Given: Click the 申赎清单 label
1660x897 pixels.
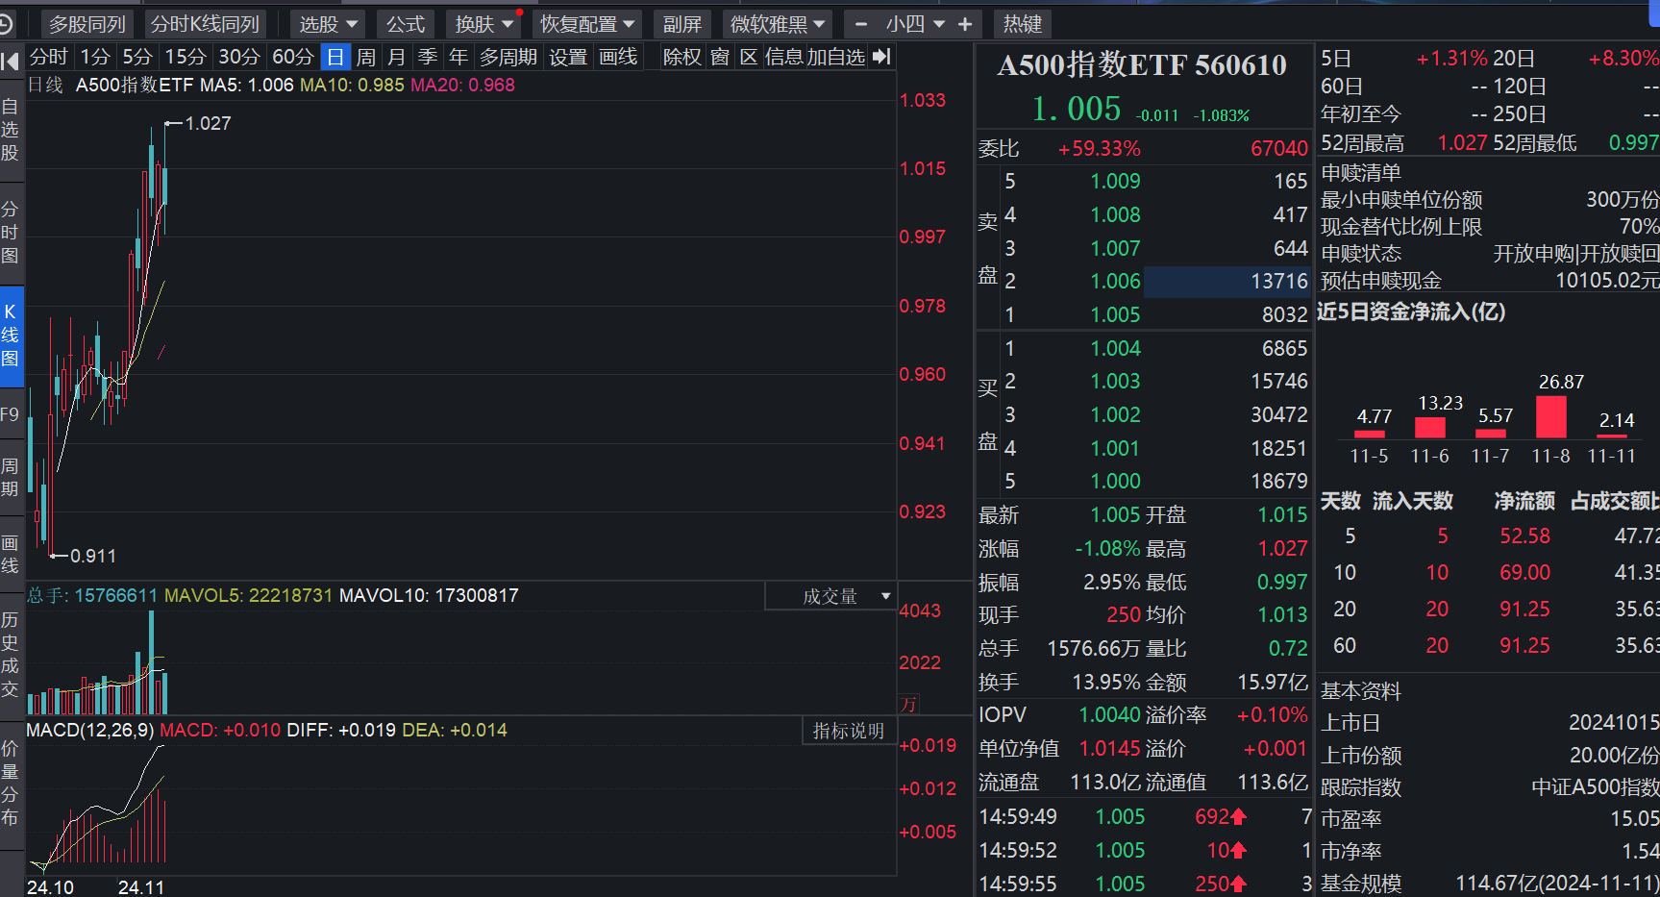Looking at the screenshot, I should (1360, 173).
